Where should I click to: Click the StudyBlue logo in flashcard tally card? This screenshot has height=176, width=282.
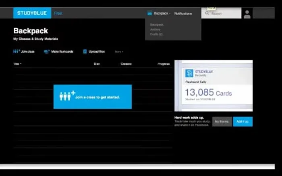pos(189,73)
